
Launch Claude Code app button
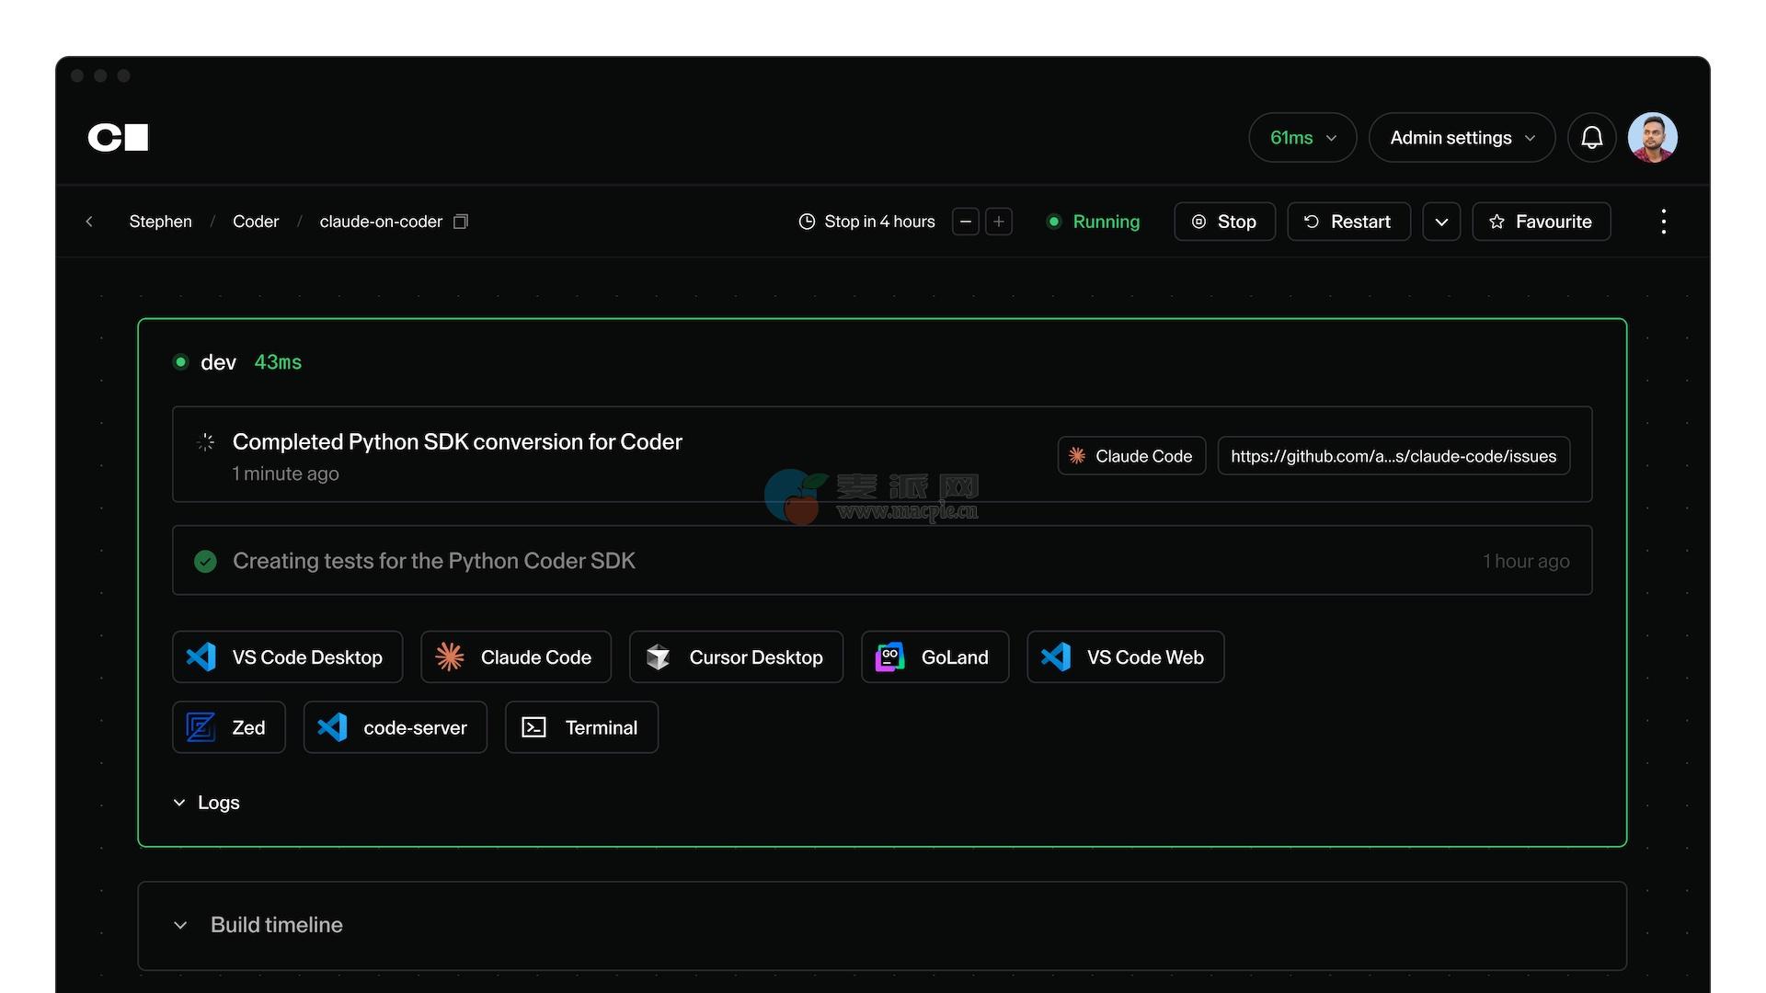pyautogui.click(x=515, y=656)
